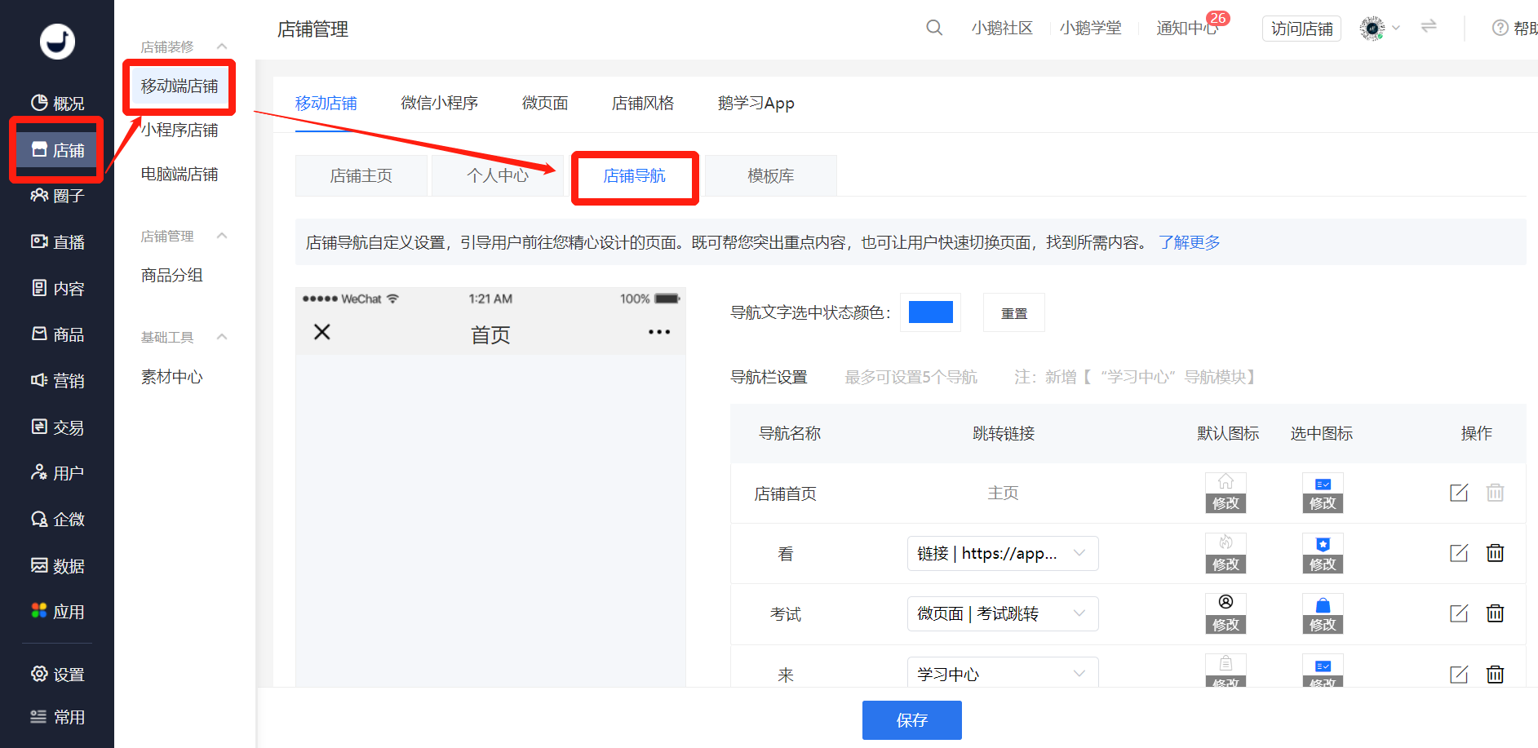
Task: Close the phone preview with X icon
Action: (322, 332)
